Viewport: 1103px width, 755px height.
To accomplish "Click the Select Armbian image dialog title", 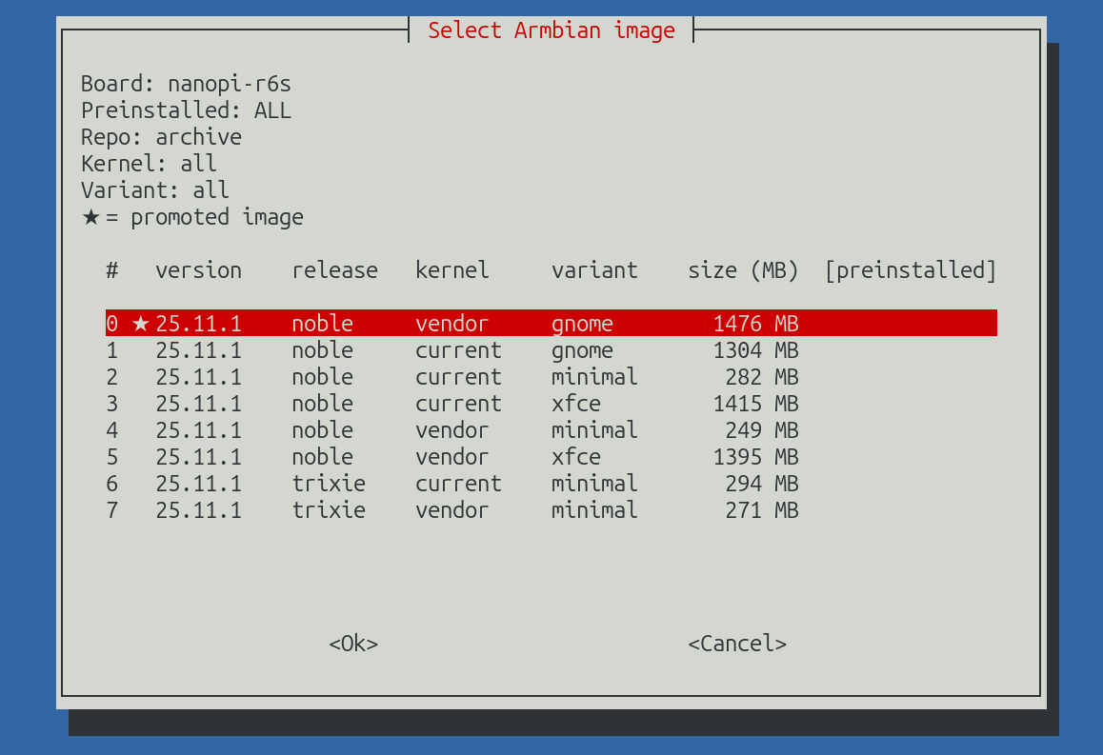I will [551, 30].
